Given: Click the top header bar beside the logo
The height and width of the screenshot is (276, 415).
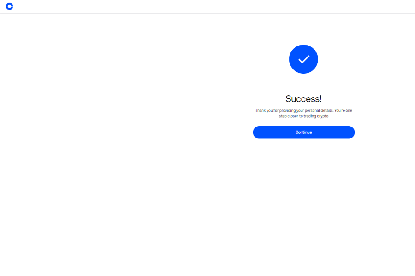Looking at the screenshot, I should tap(212, 6).
